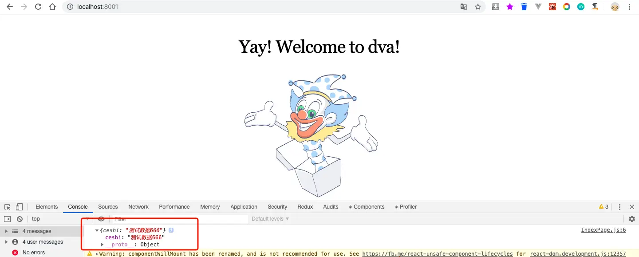The image size is (639, 257).
Task: Open the React Profiler tab
Action: 406,207
